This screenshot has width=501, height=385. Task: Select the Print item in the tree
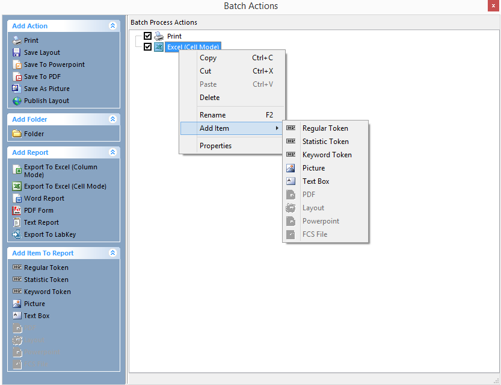point(174,36)
